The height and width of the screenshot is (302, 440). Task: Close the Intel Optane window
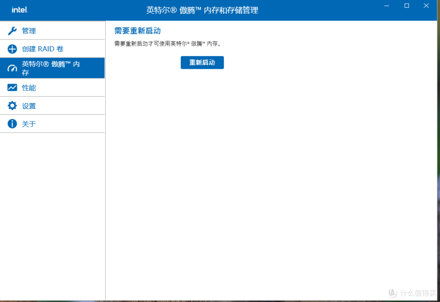pos(426,6)
